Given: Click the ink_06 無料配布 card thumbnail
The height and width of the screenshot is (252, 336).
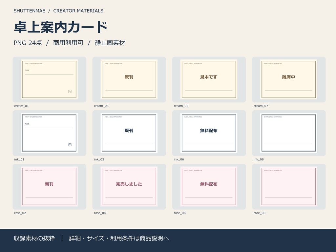Looking at the screenshot, I should 209,133.
